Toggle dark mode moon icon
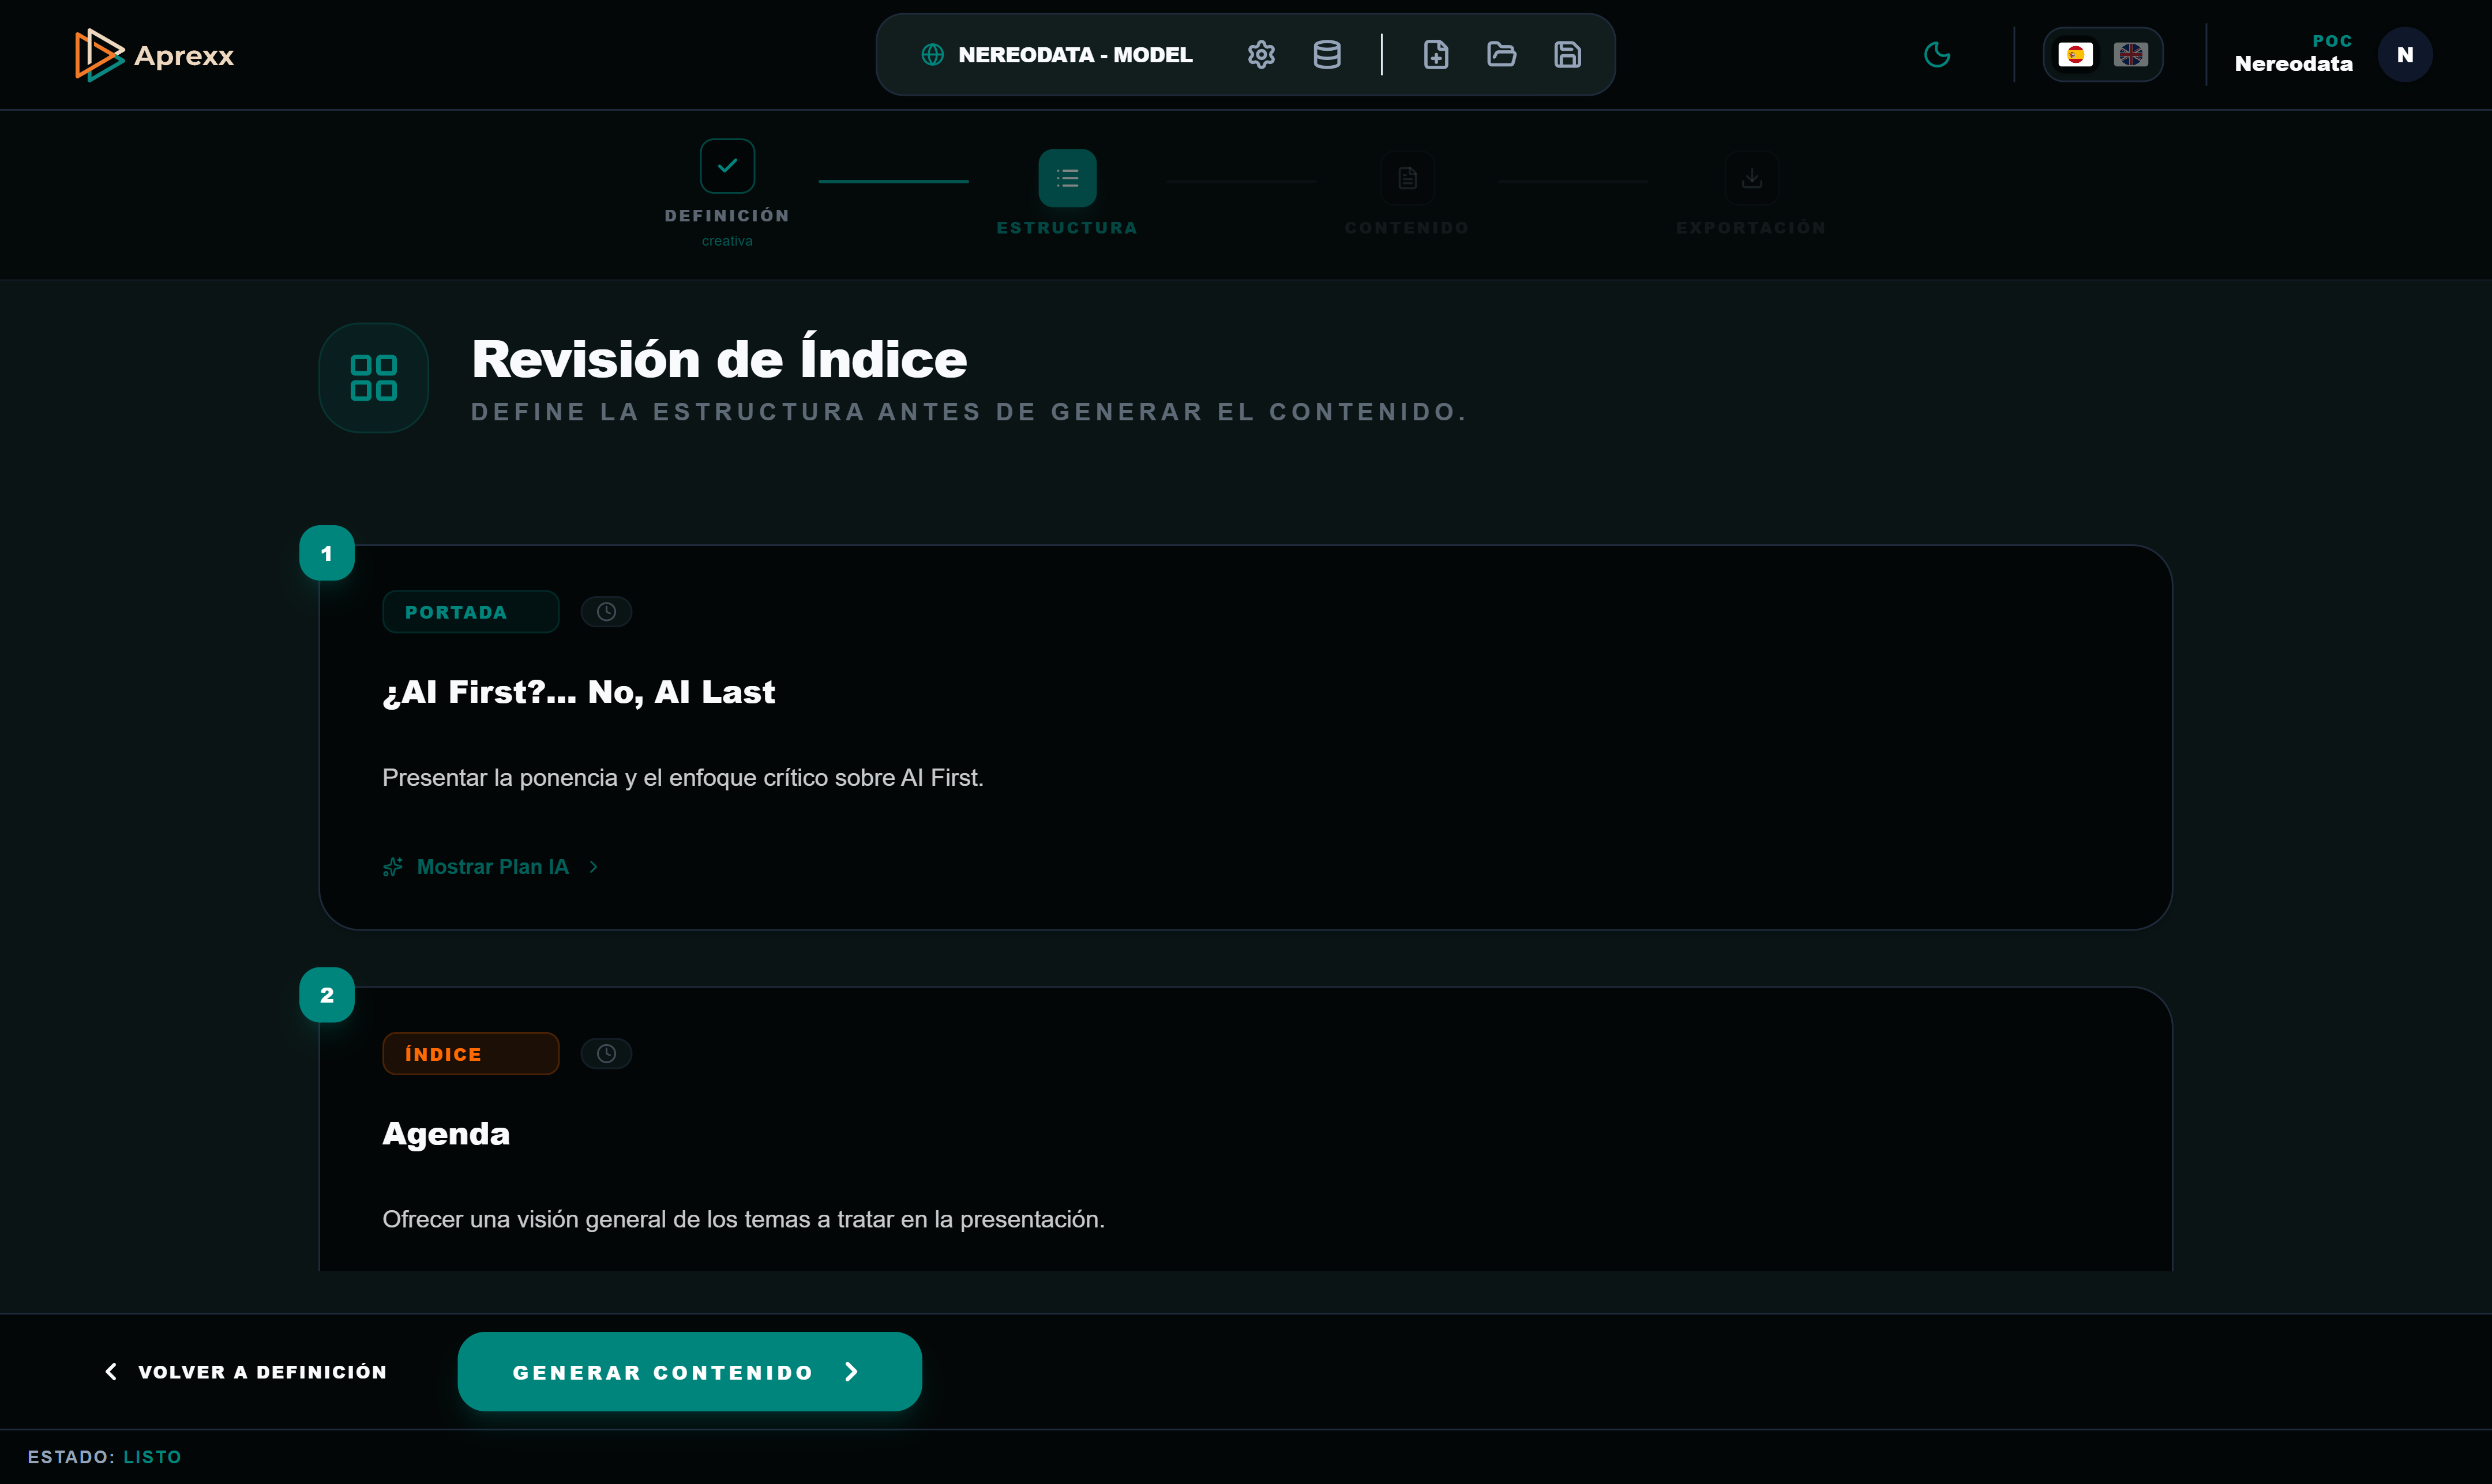Screen dimensions: 2492x1484 tap(1936, 55)
